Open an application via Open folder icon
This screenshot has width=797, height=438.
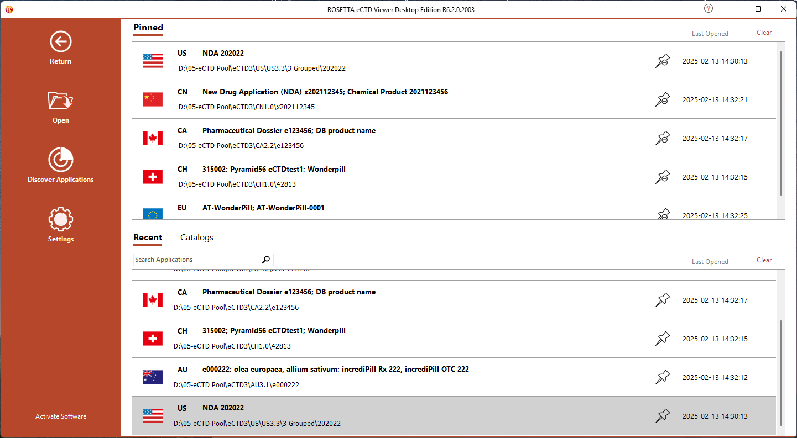tap(60, 101)
